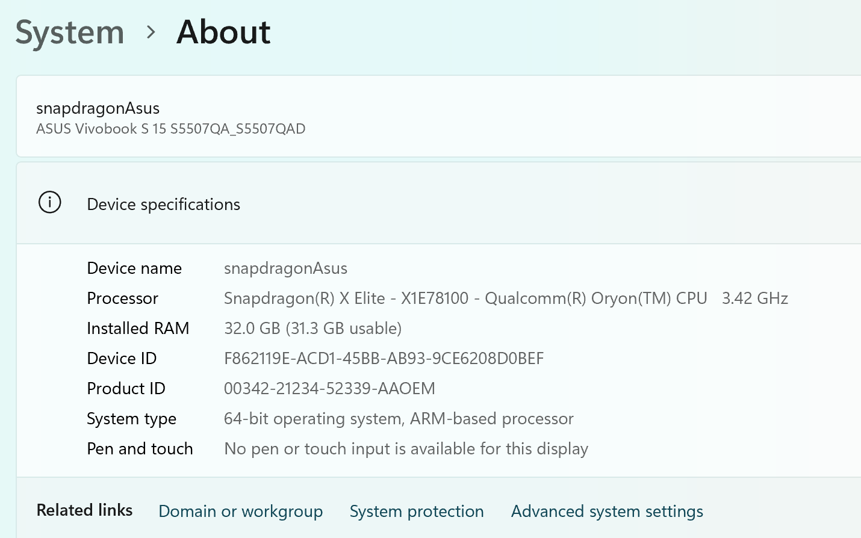861x538 pixels.
Task: Collapse the Device specifications section header
Action: (439, 203)
